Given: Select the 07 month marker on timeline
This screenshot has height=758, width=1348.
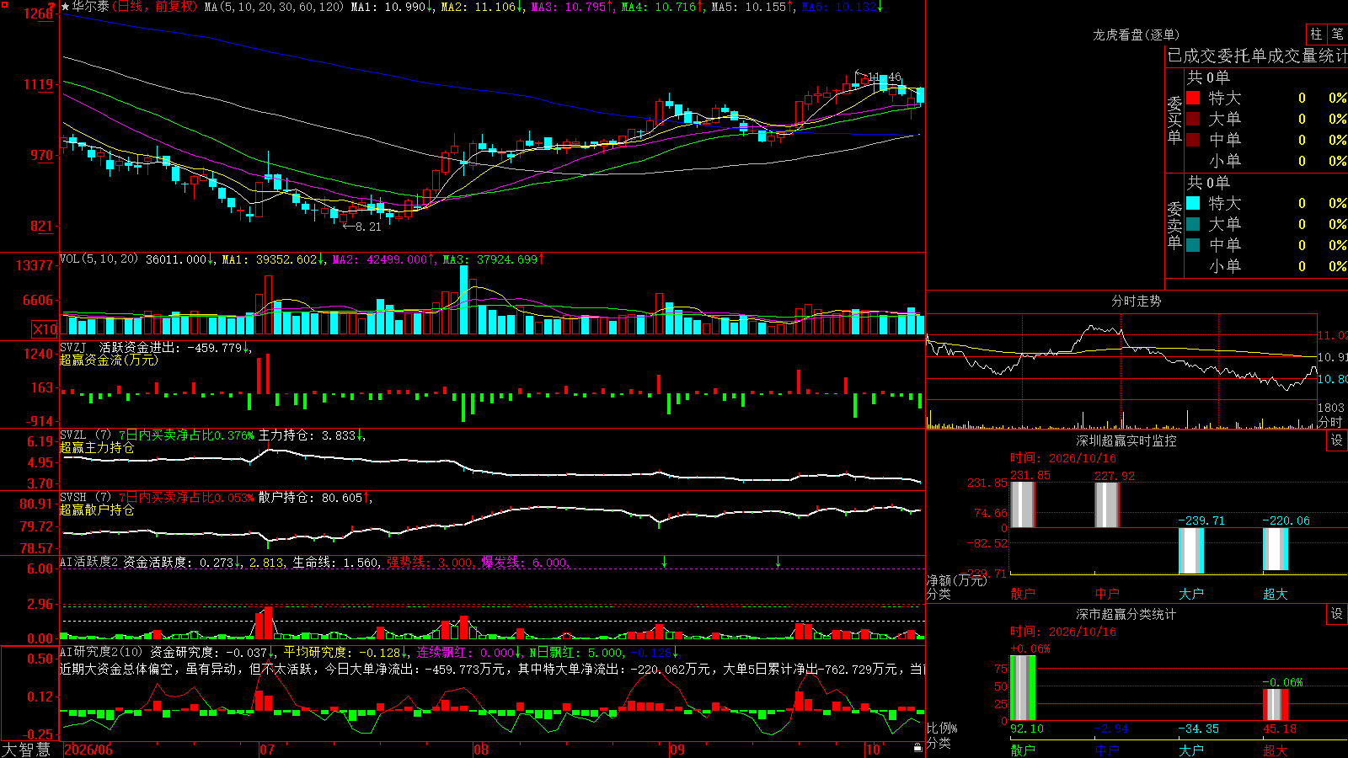Looking at the screenshot, I should pyautogui.click(x=267, y=750).
